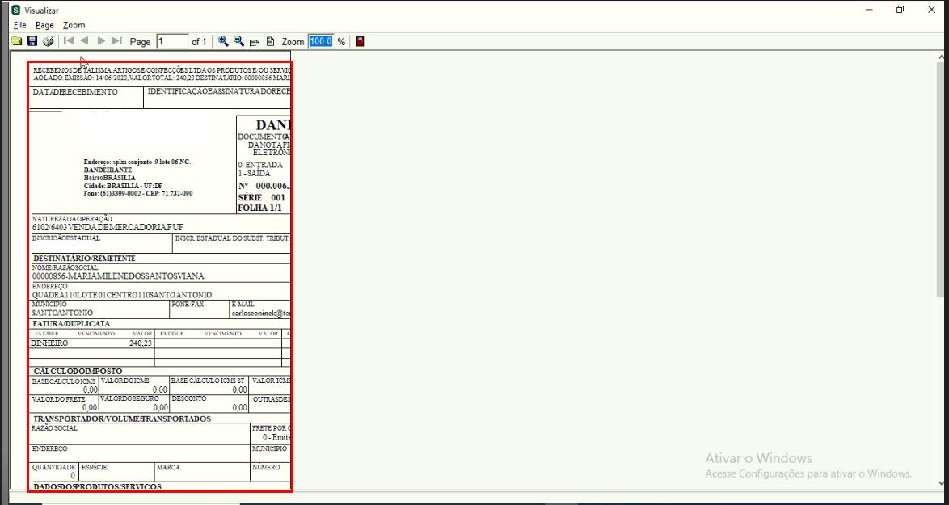Image resolution: width=949 pixels, height=505 pixels.
Task: Click the DANFE document preview page
Action: (x=160, y=276)
